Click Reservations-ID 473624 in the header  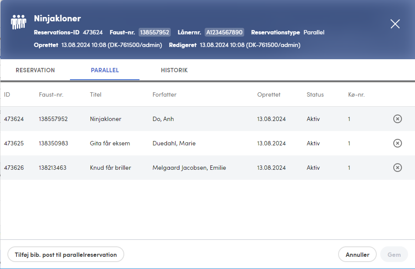pyautogui.click(x=68, y=32)
